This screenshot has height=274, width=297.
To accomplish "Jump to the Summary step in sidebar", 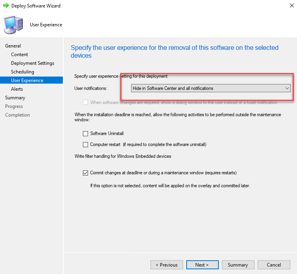I will click(15, 98).
